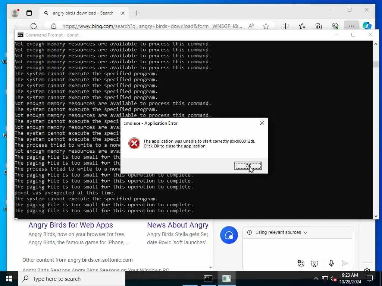The width and height of the screenshot is (382, 286).
Task: Click the taskbar search box
Action: tap(72, 279)
